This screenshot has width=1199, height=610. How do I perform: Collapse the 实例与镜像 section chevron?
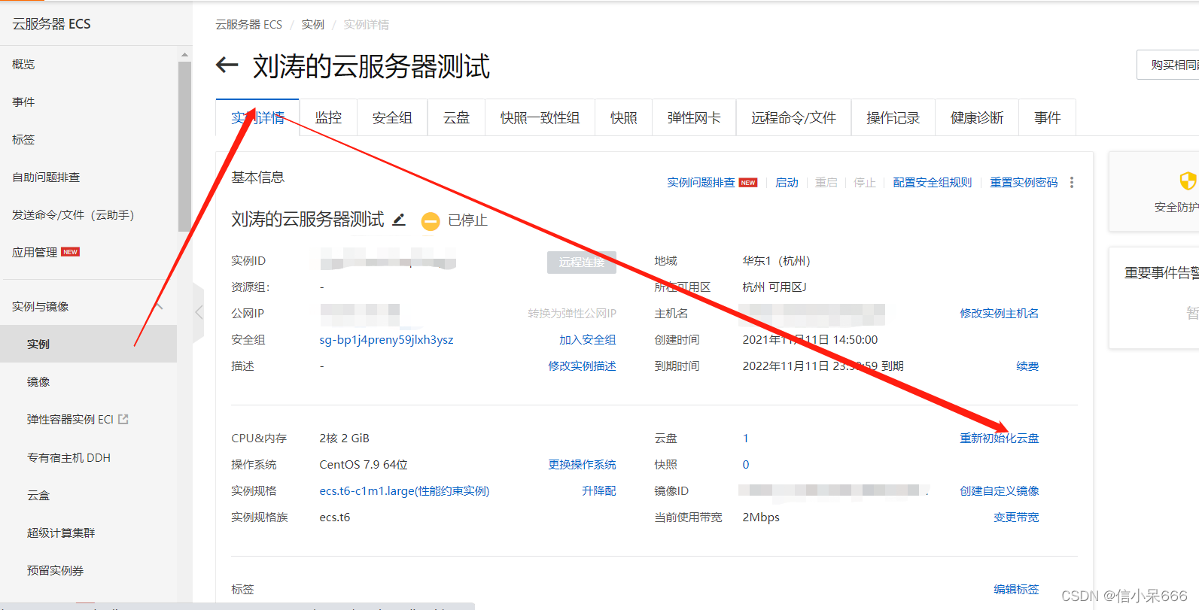[160, 306]
